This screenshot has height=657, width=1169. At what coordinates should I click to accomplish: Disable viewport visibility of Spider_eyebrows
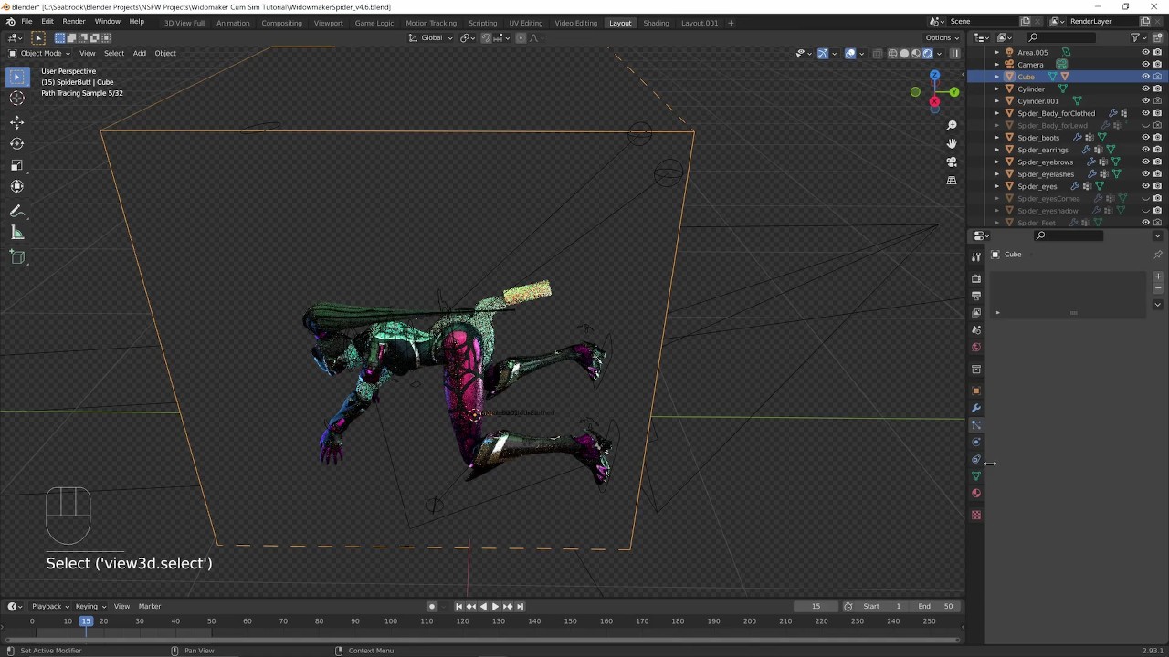coord(1146,162)
